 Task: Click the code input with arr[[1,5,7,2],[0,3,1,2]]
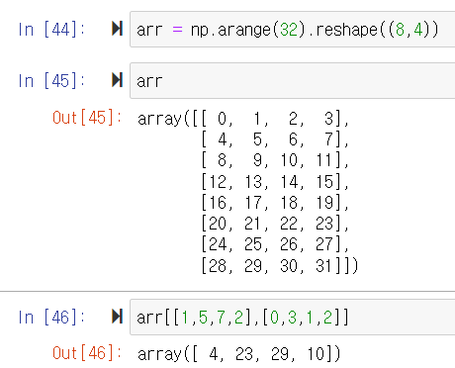coord(293,317)
